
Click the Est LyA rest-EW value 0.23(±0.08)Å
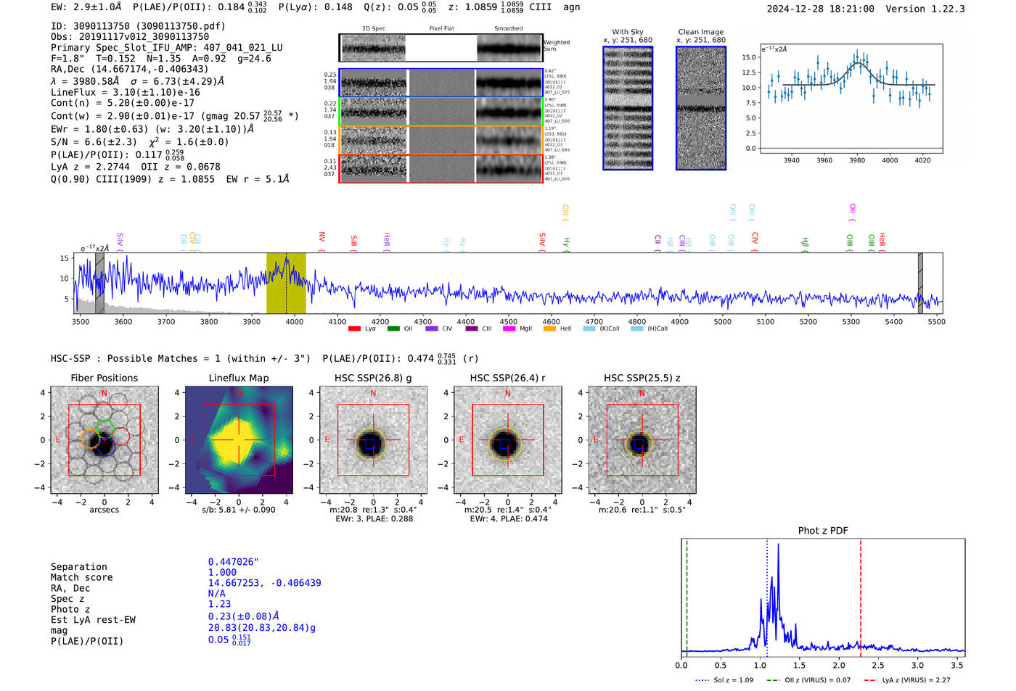click(244, 616)
